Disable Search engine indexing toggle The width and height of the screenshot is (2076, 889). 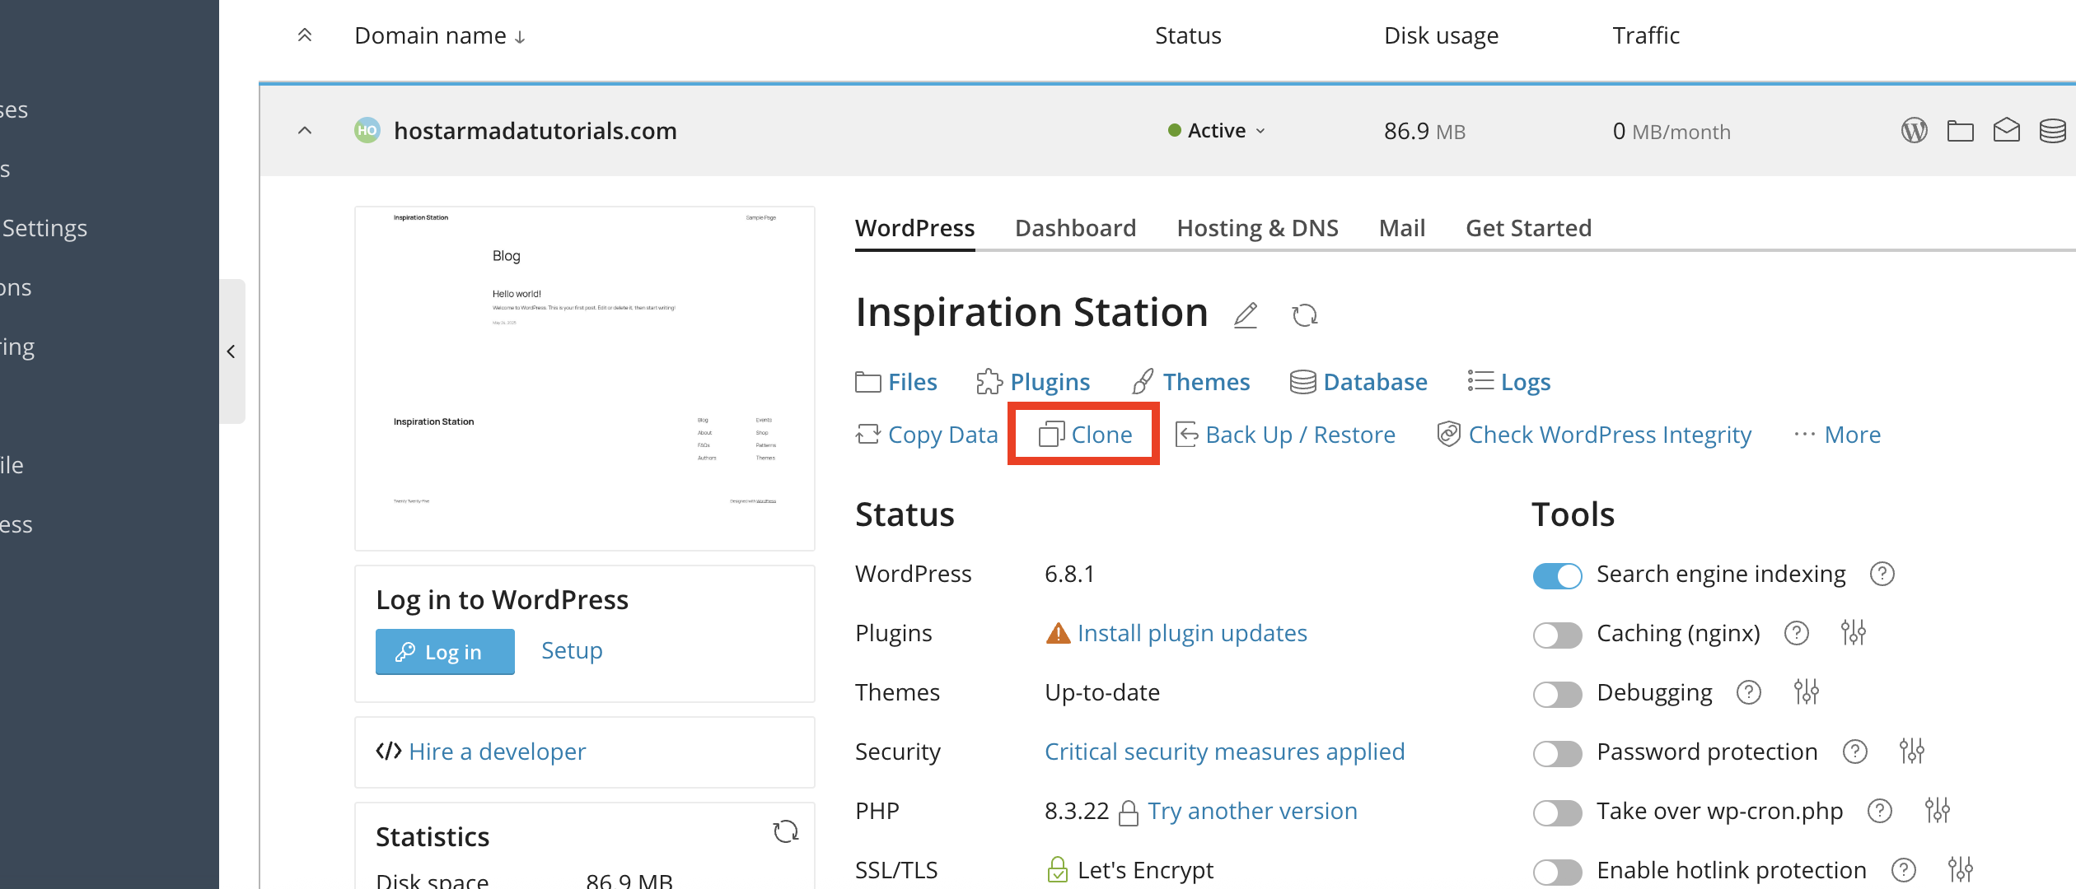click(1557, 575)
